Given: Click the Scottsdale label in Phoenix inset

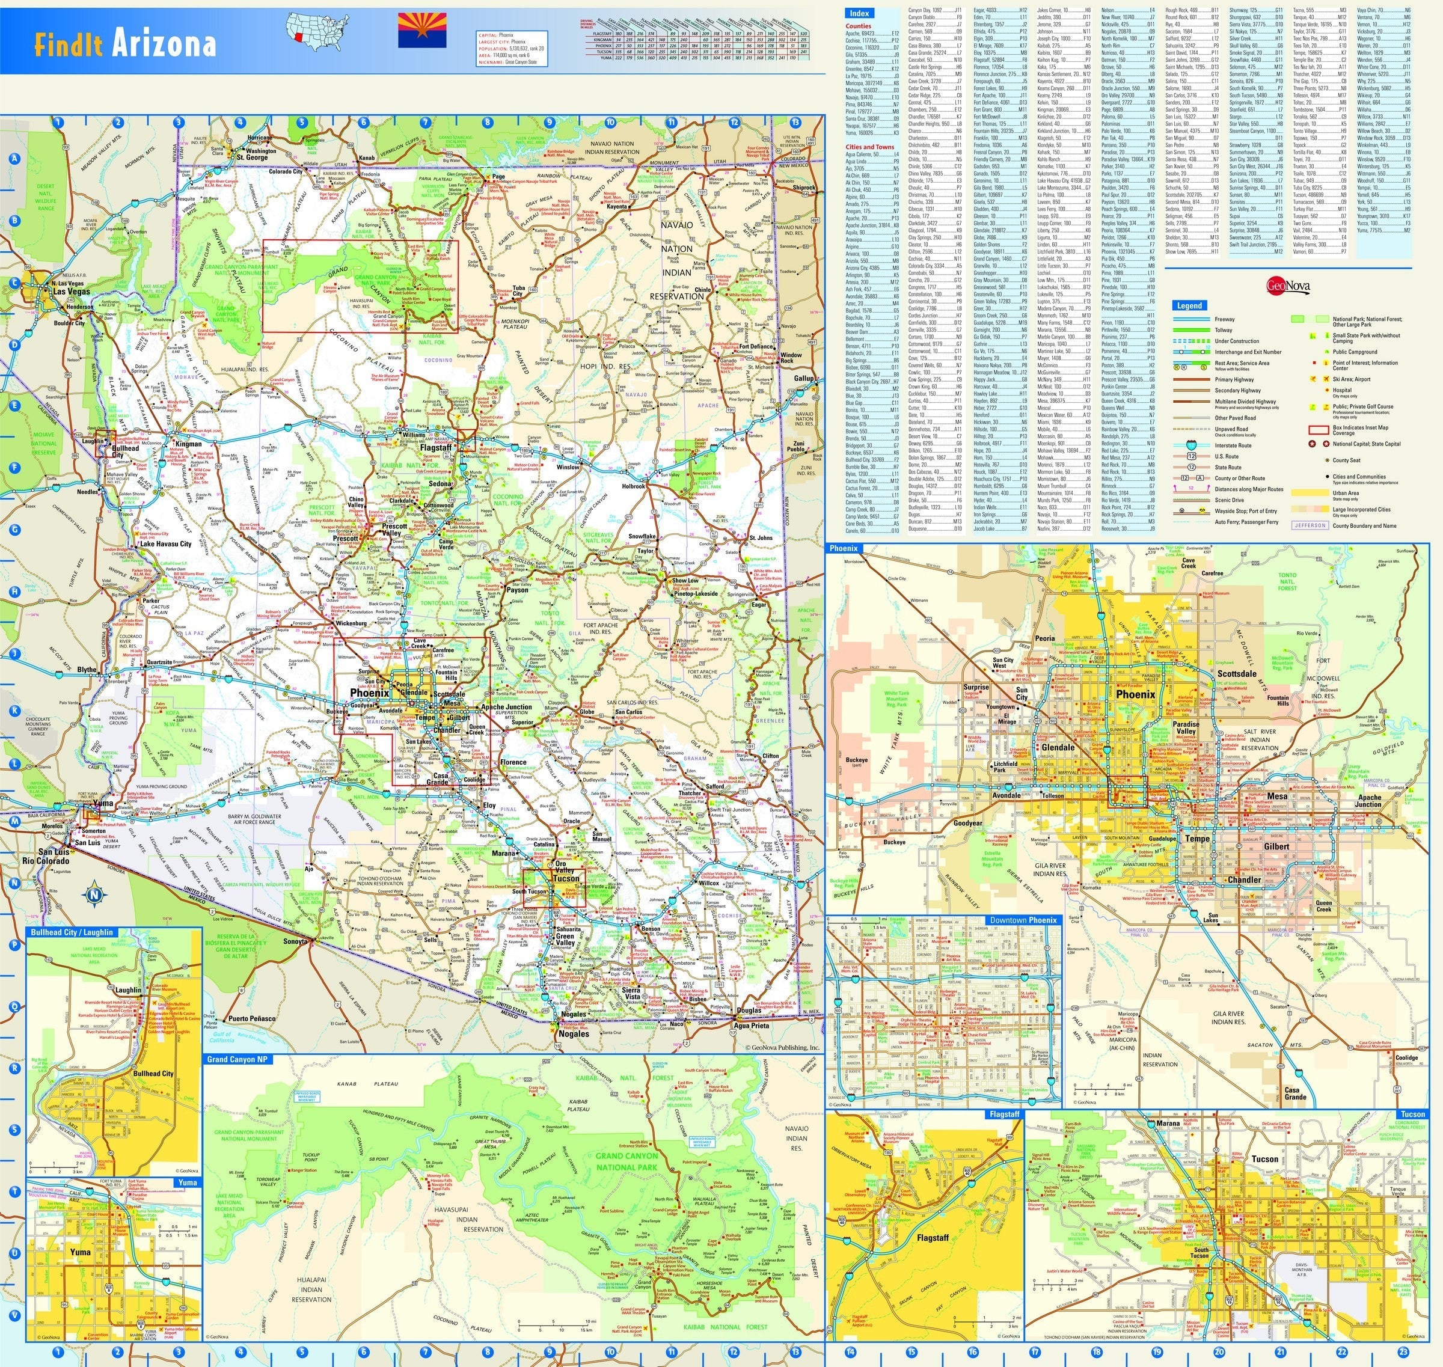Looking at the screenshot, I should (x=1237, y=673).
